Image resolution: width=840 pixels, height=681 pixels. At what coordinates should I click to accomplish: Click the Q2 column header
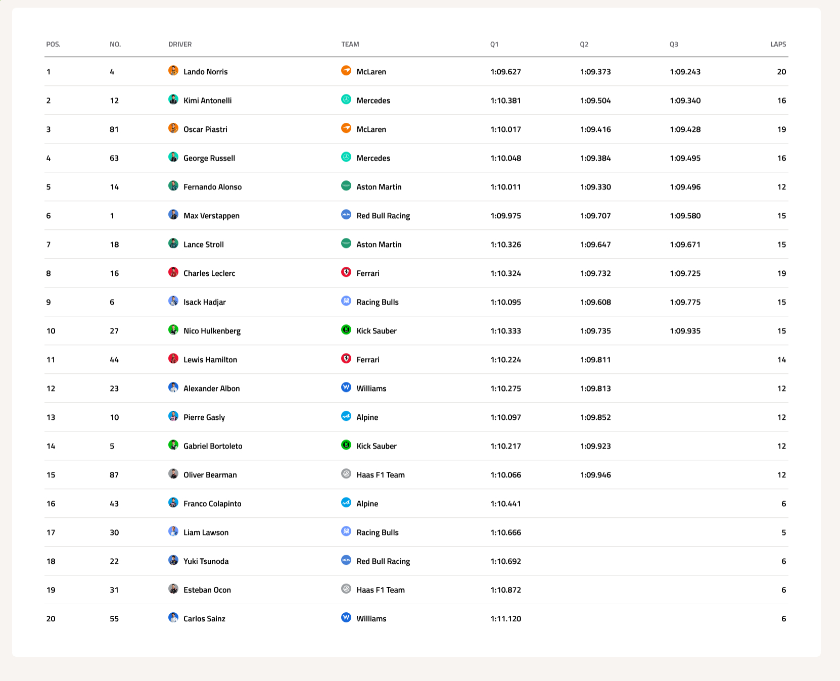[x=584, y=44]
